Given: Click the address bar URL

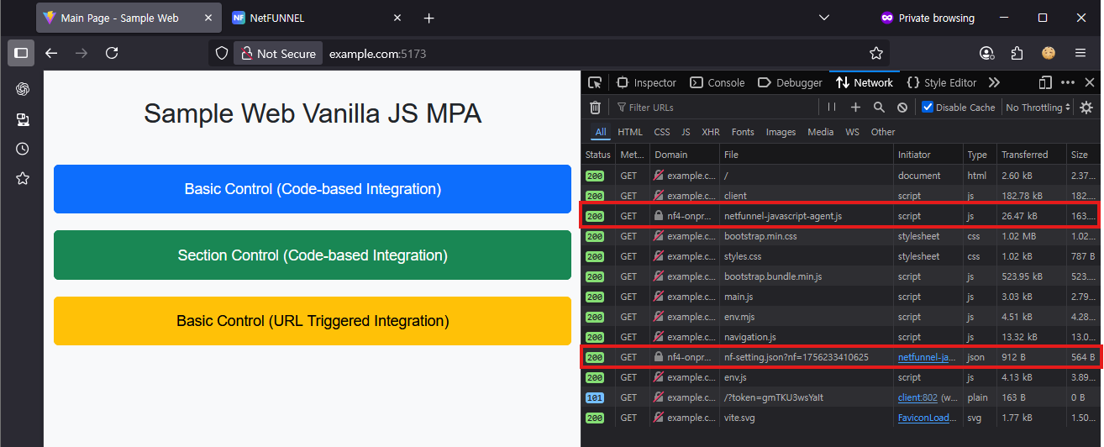Looking at the screenshot, I should click(x=377, y=53).
